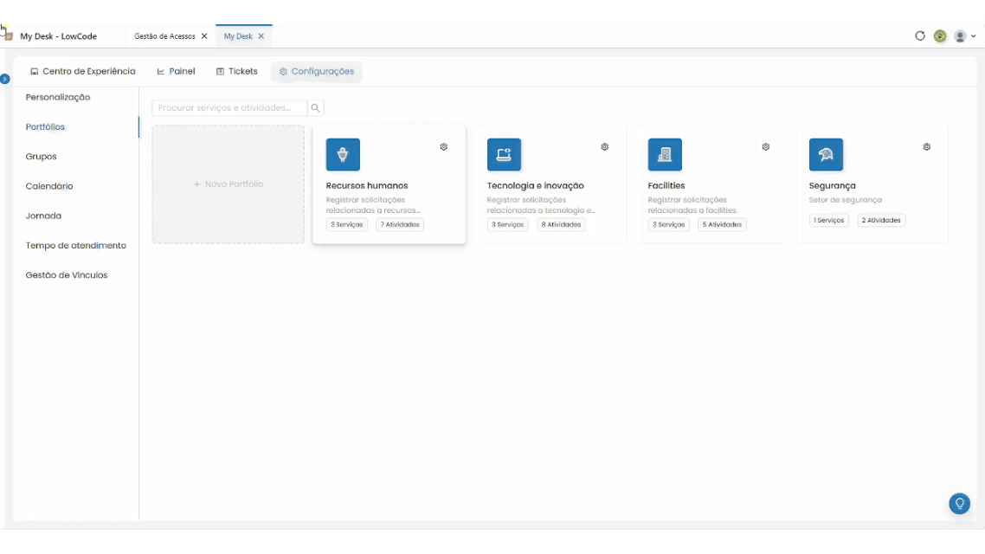Click the Tecnologia e inovação laptop icon

pos(504,155)
